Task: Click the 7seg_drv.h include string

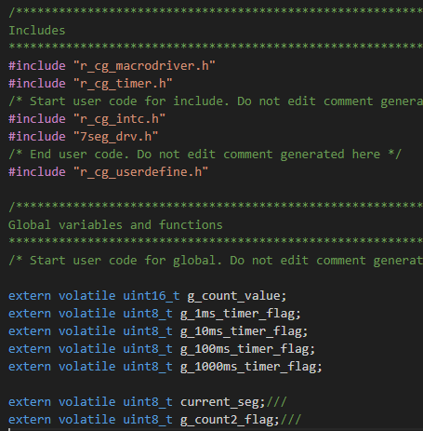Action: click(116, 137)
